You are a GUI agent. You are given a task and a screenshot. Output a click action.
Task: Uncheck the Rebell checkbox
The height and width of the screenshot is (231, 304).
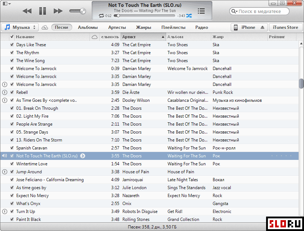pyautogui.click(x=12, y=92)
